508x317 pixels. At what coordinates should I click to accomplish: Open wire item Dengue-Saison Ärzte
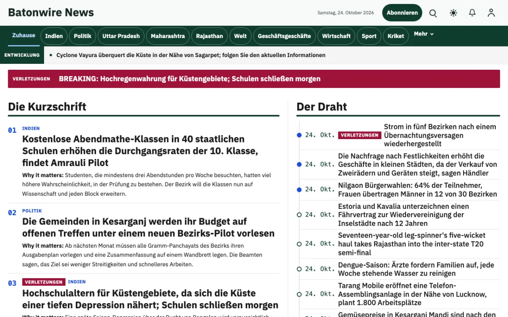tap(416, 269)
